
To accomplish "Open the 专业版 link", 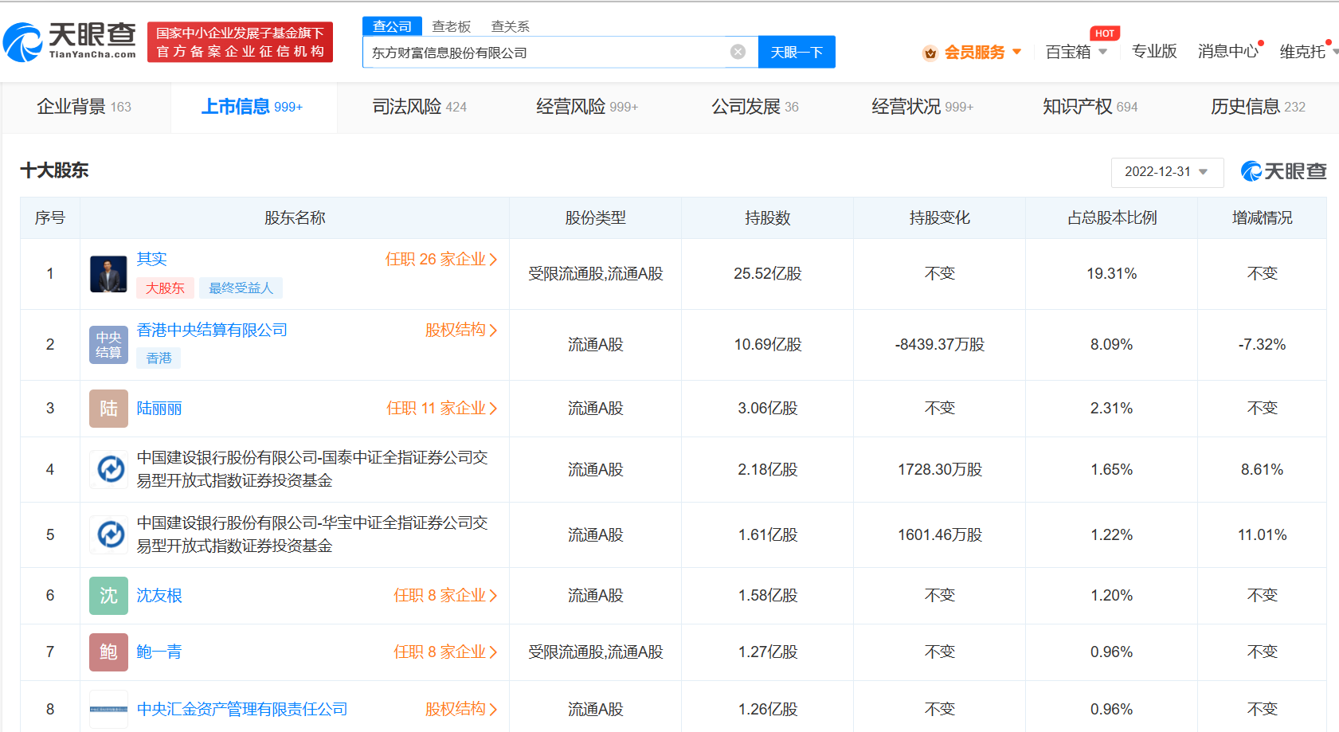I will [1154, 52].
